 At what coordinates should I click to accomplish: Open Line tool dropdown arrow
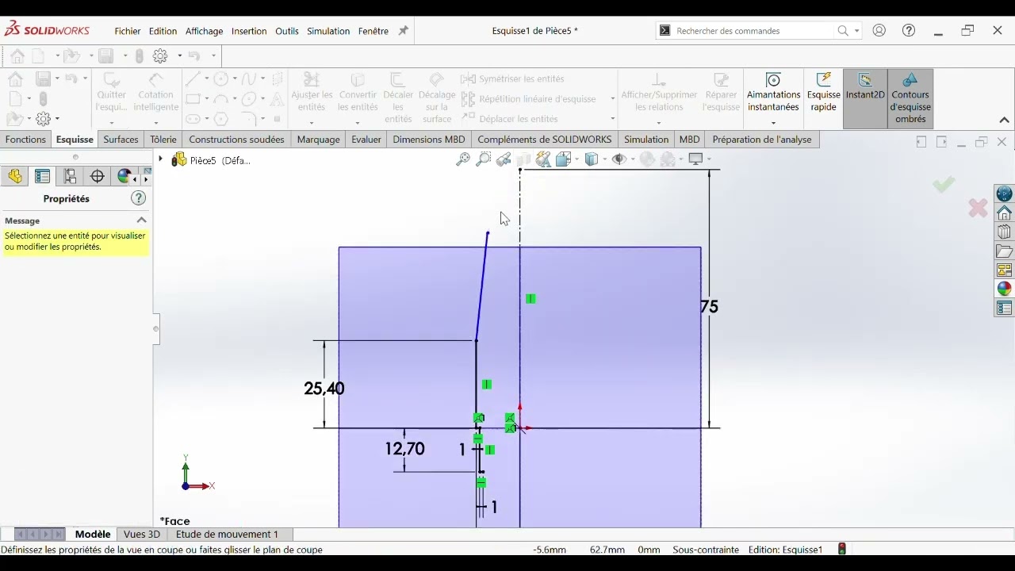click(206, 79)
